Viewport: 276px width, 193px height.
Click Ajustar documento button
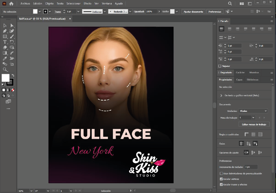(x=193, y=12)
